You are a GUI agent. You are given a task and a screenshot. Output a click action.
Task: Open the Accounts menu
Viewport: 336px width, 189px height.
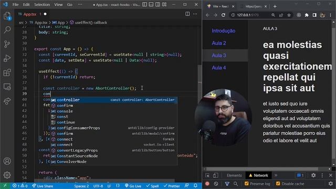click(7, 161)
